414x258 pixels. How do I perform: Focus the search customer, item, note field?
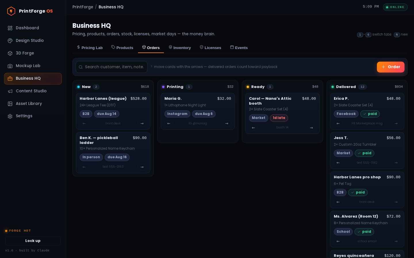coord(112,67)
